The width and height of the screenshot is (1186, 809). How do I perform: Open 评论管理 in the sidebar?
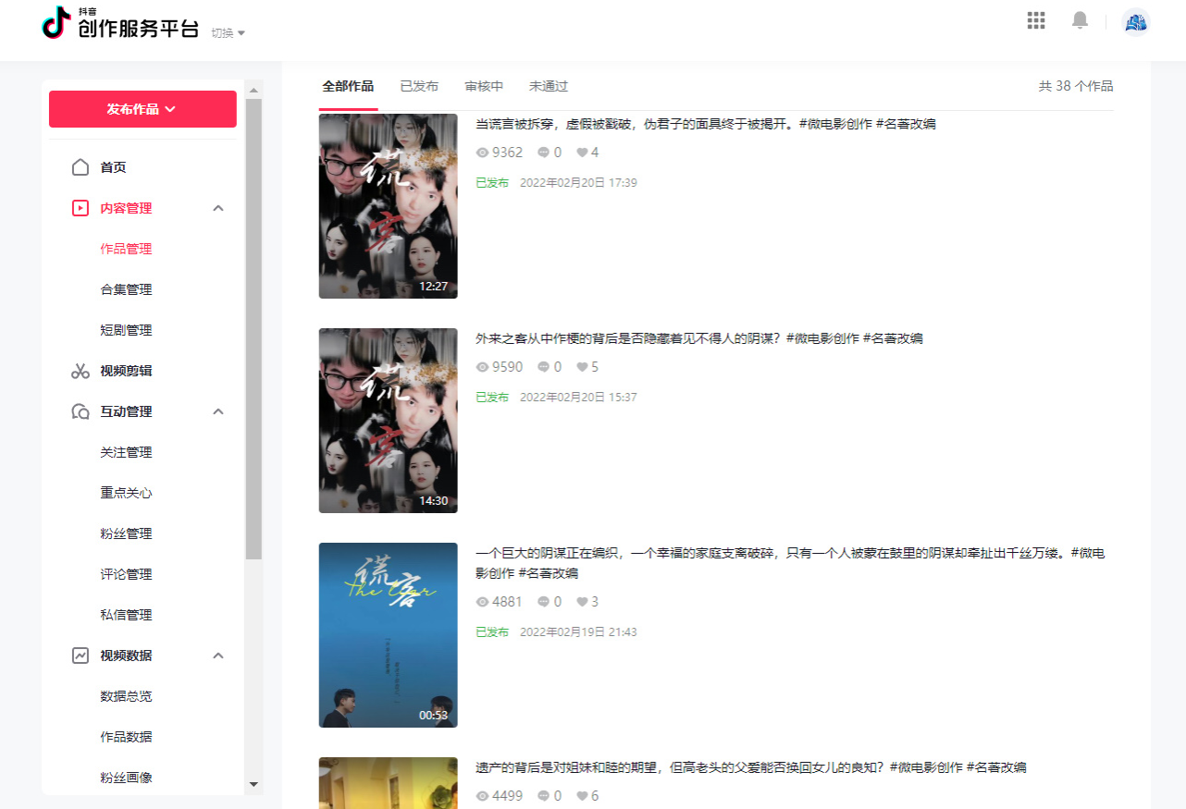(126, 574)
